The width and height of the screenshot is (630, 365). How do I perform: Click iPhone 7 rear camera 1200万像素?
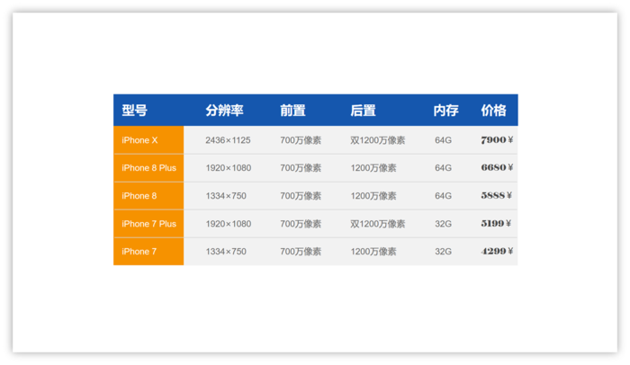tap(373, 252)
